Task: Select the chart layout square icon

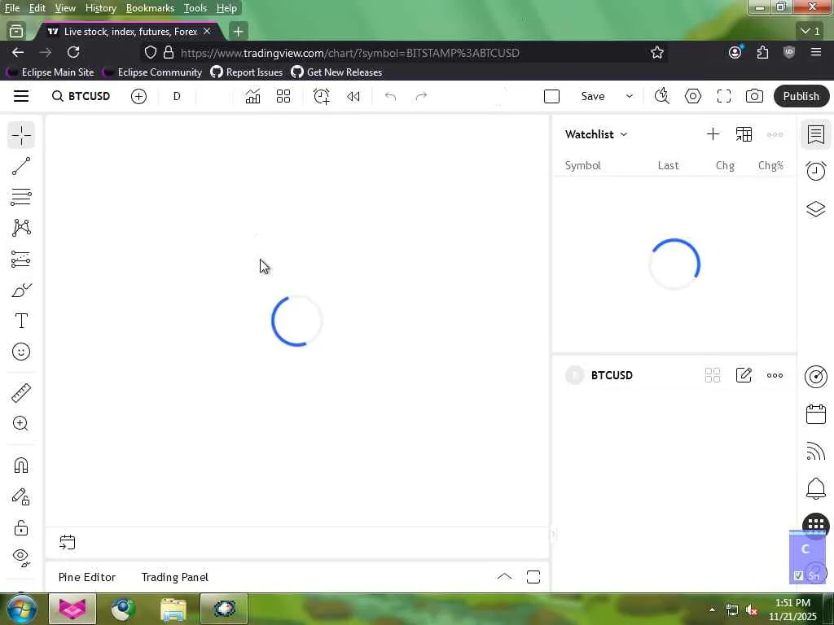Action: [x=551, y=96]
